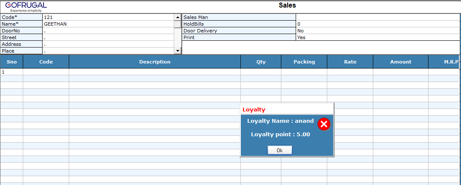The width and height of the screenshot is (461, 185).
Task: Click the Rate cell in row 1
Action: [x=350, y=72]
